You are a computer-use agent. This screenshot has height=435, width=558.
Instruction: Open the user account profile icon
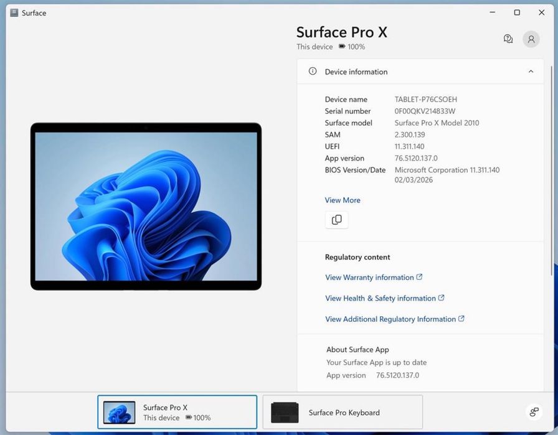point(531,39)
